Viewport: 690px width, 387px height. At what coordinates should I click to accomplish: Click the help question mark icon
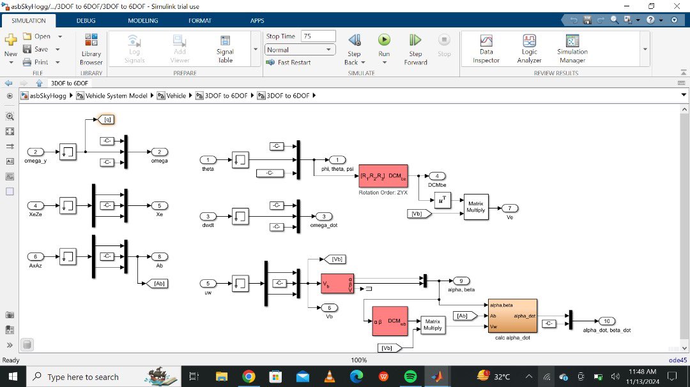(650, 20)
